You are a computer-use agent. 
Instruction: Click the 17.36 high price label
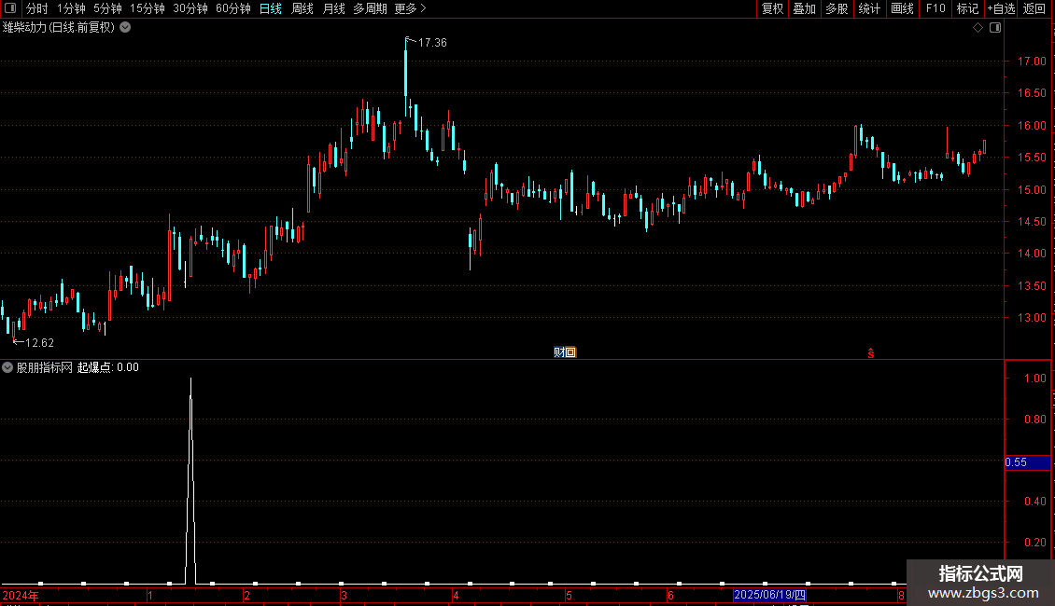[432, 43]
